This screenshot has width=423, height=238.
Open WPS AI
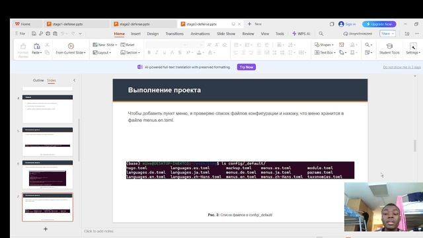click(301, 34)
